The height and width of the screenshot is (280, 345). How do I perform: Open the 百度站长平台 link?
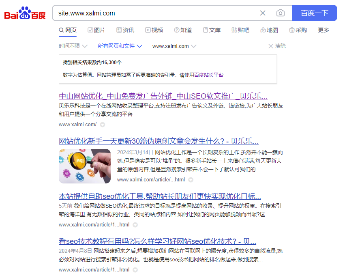[x=209, y=75]
